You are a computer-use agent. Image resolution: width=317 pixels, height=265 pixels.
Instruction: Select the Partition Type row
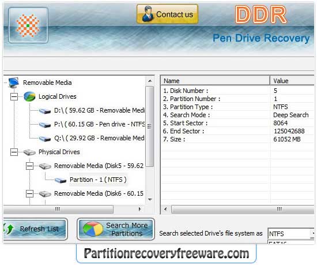pos(237,107)
